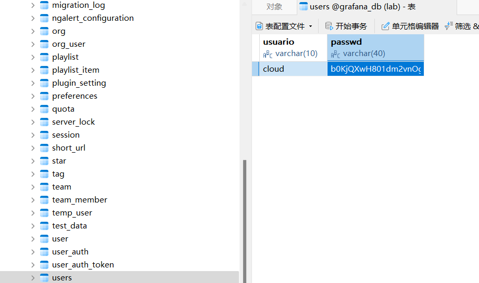This screenshot has height=283, width=479.
Task: Click the session table icon
Action: 44,135
